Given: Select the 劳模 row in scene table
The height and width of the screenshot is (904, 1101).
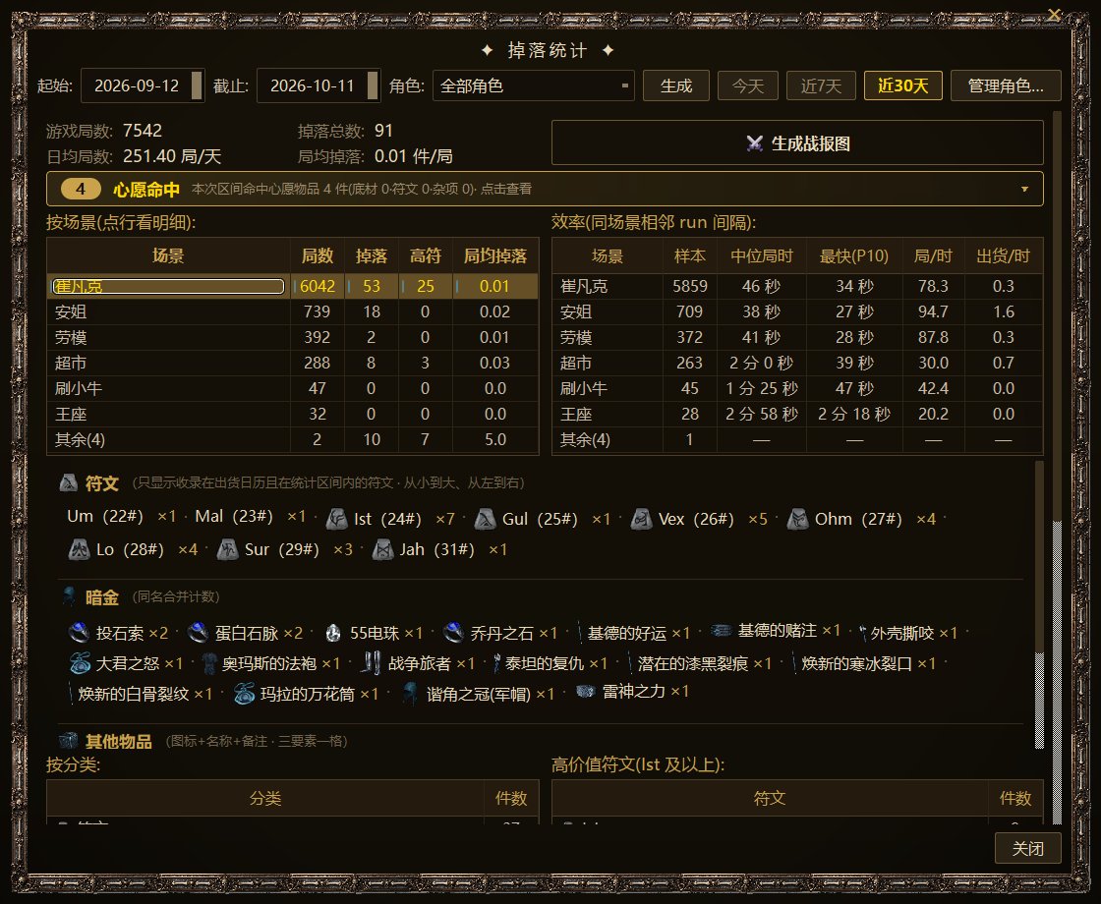Looking at the screenshot, I should pyautogui.click(x=293, y=338).
